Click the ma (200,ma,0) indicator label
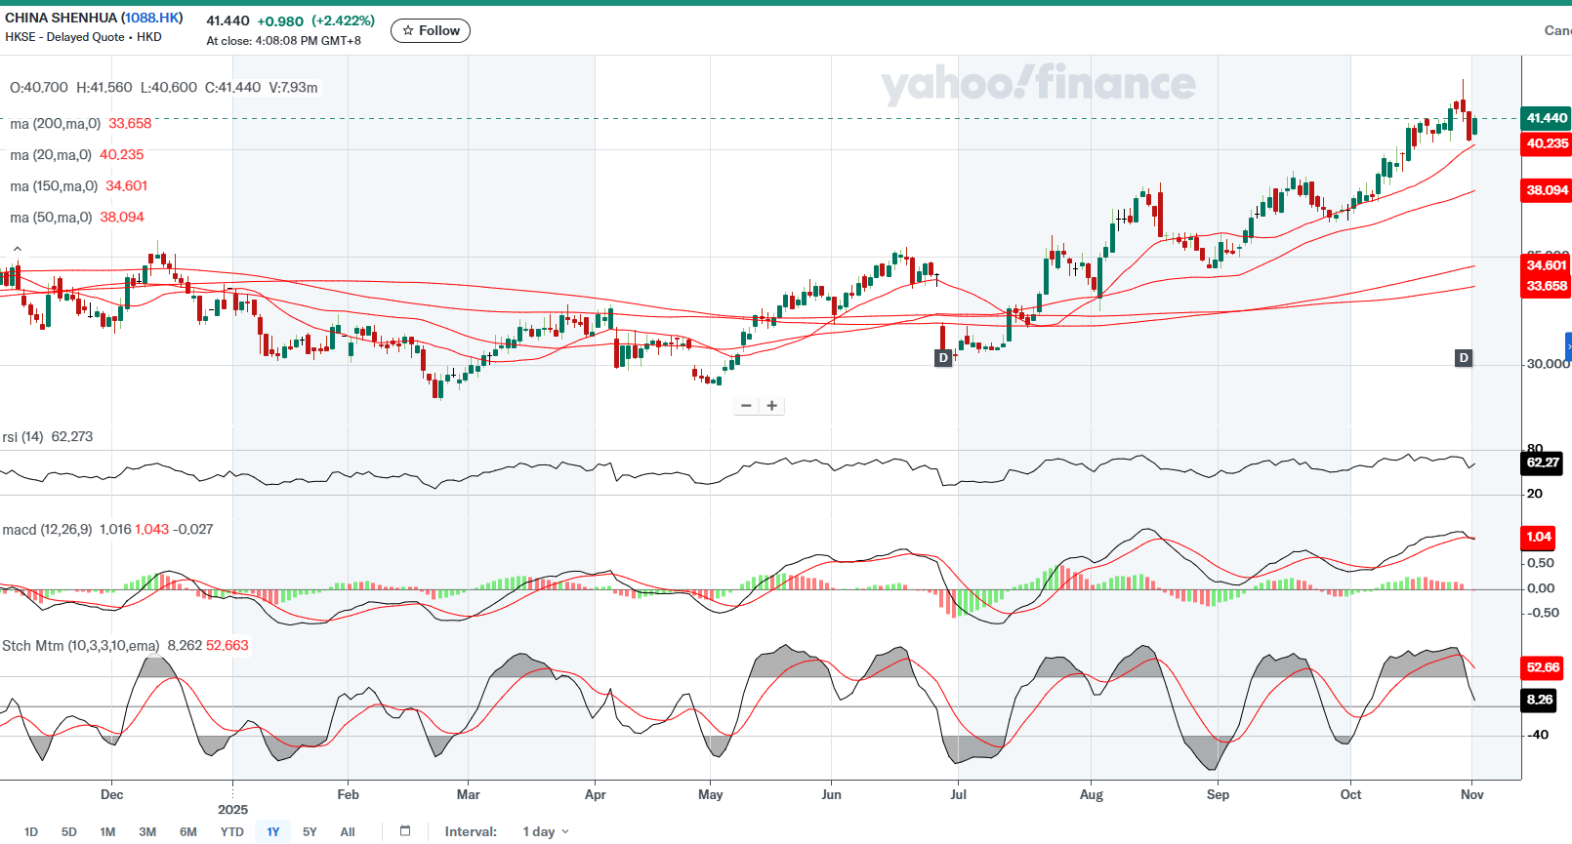Screen dimensions: 1572x844 [55, 124]
